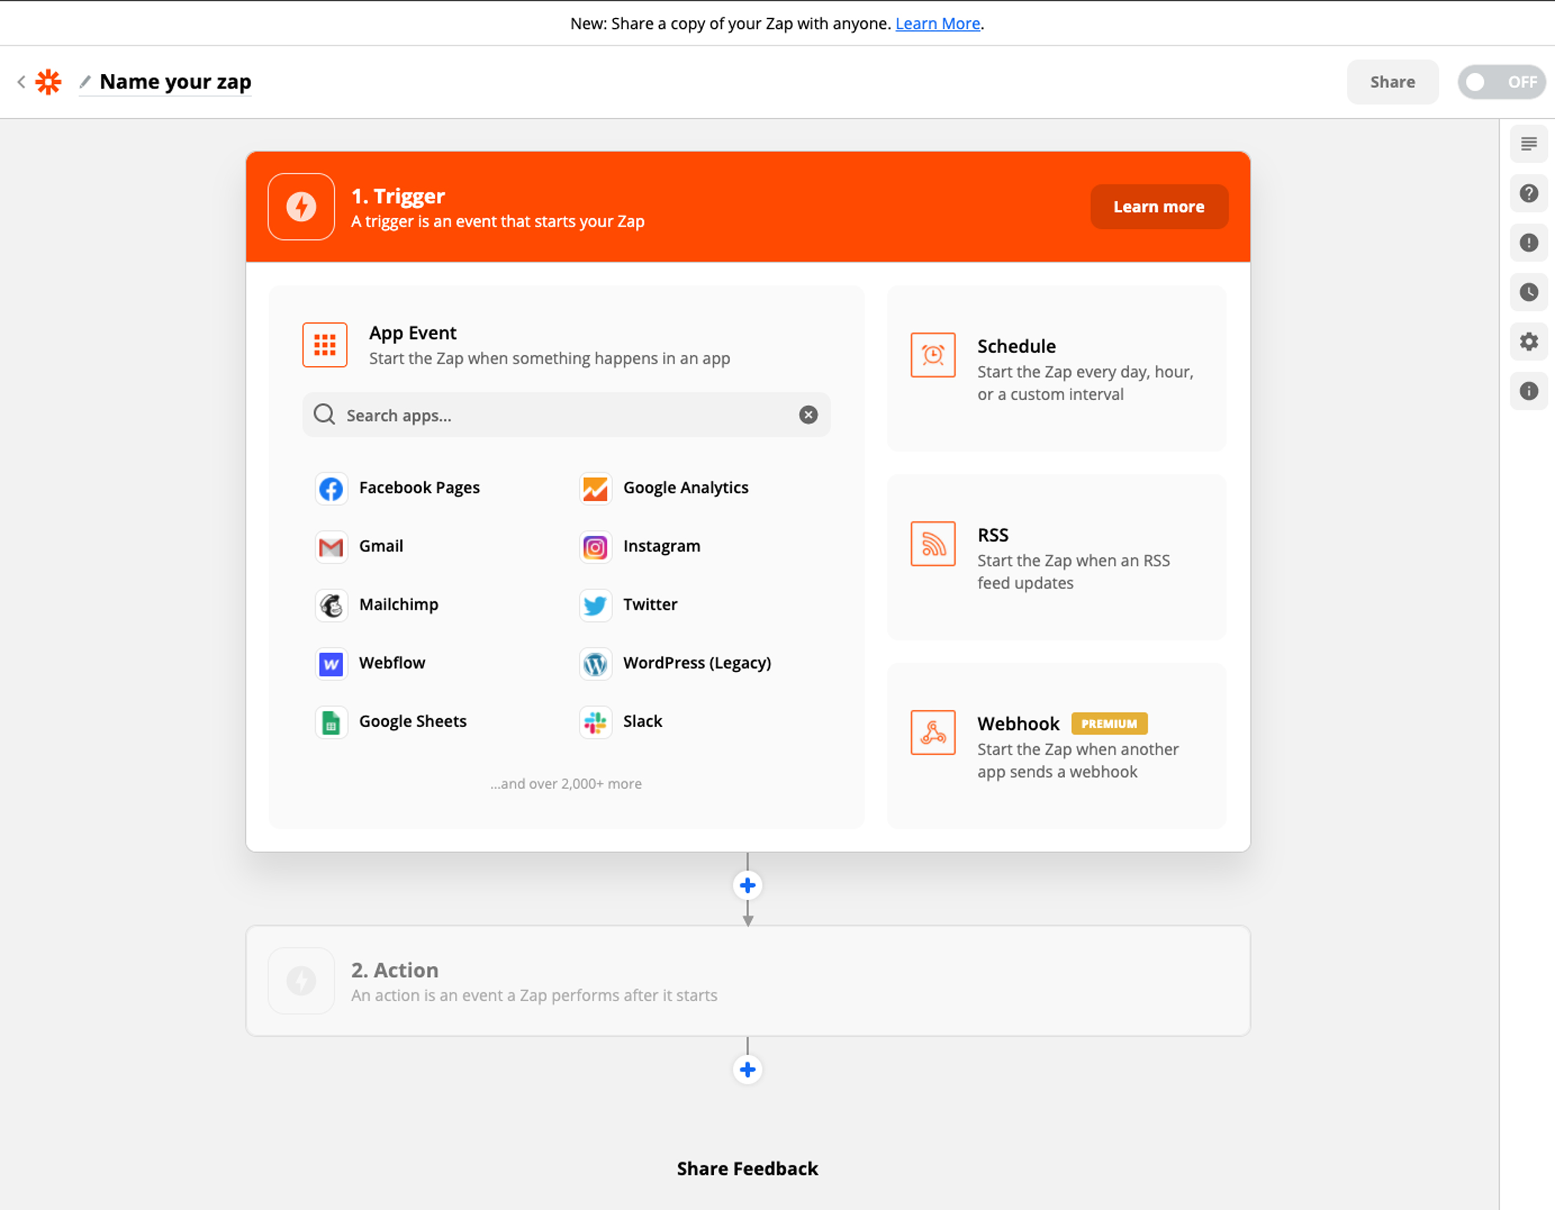
Task: Open the settings gear in sidebar
Action: pos(1529,342)
